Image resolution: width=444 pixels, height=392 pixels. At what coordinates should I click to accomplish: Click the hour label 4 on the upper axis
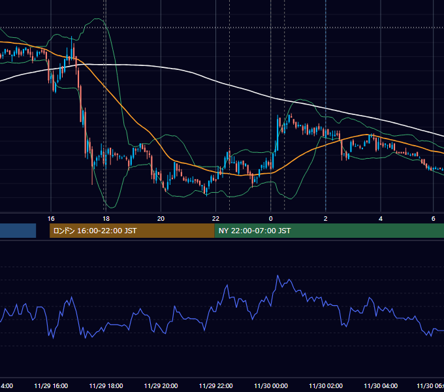click(x=381, y=218)
